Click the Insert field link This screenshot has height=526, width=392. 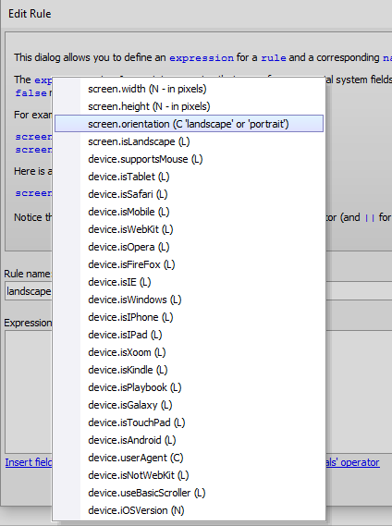pyautogui.click(x=29, y=462)
